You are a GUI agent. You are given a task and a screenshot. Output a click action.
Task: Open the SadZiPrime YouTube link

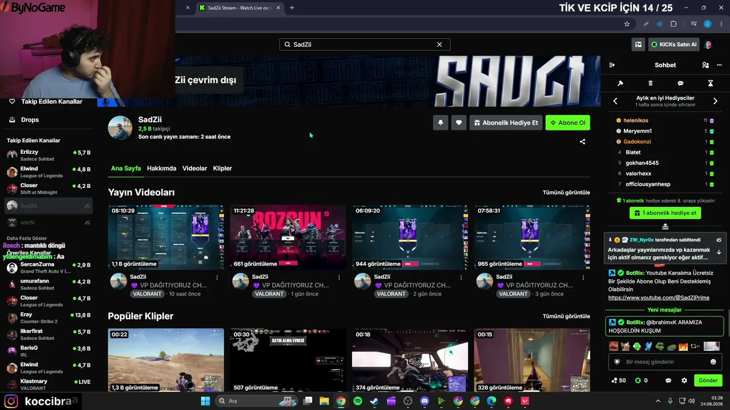pyautogui.click(x=659, y=298)
